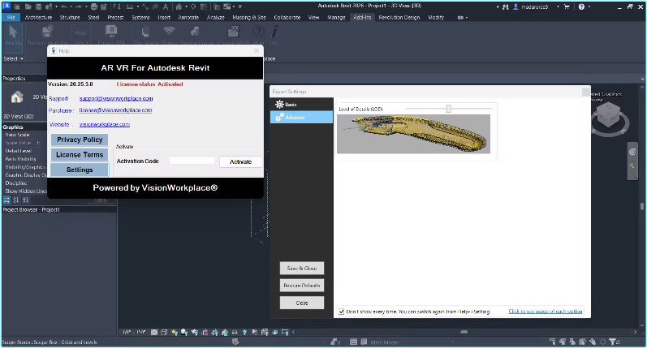Viewport: 647px width, 348px height.
Task: Click the ViewCube in the 3D view
Action: pyautogui.click(x=609, y=116)
